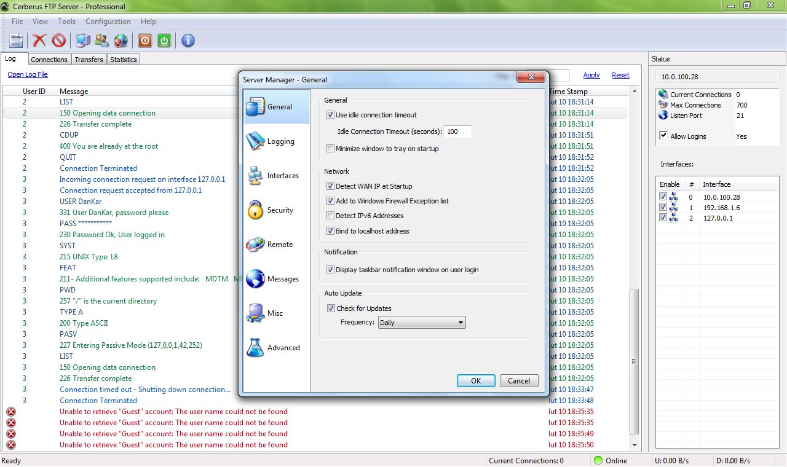This screenshot has width=787, height=467.
Task: Switch to the Statistics tab
Action: tap(124, 60)
